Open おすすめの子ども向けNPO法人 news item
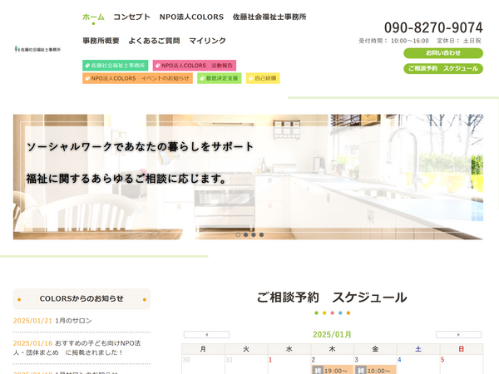 coord(77,347)
